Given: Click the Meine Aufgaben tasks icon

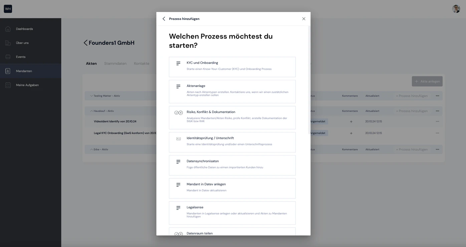Looking at the screenshot, I should pos(8,85).
